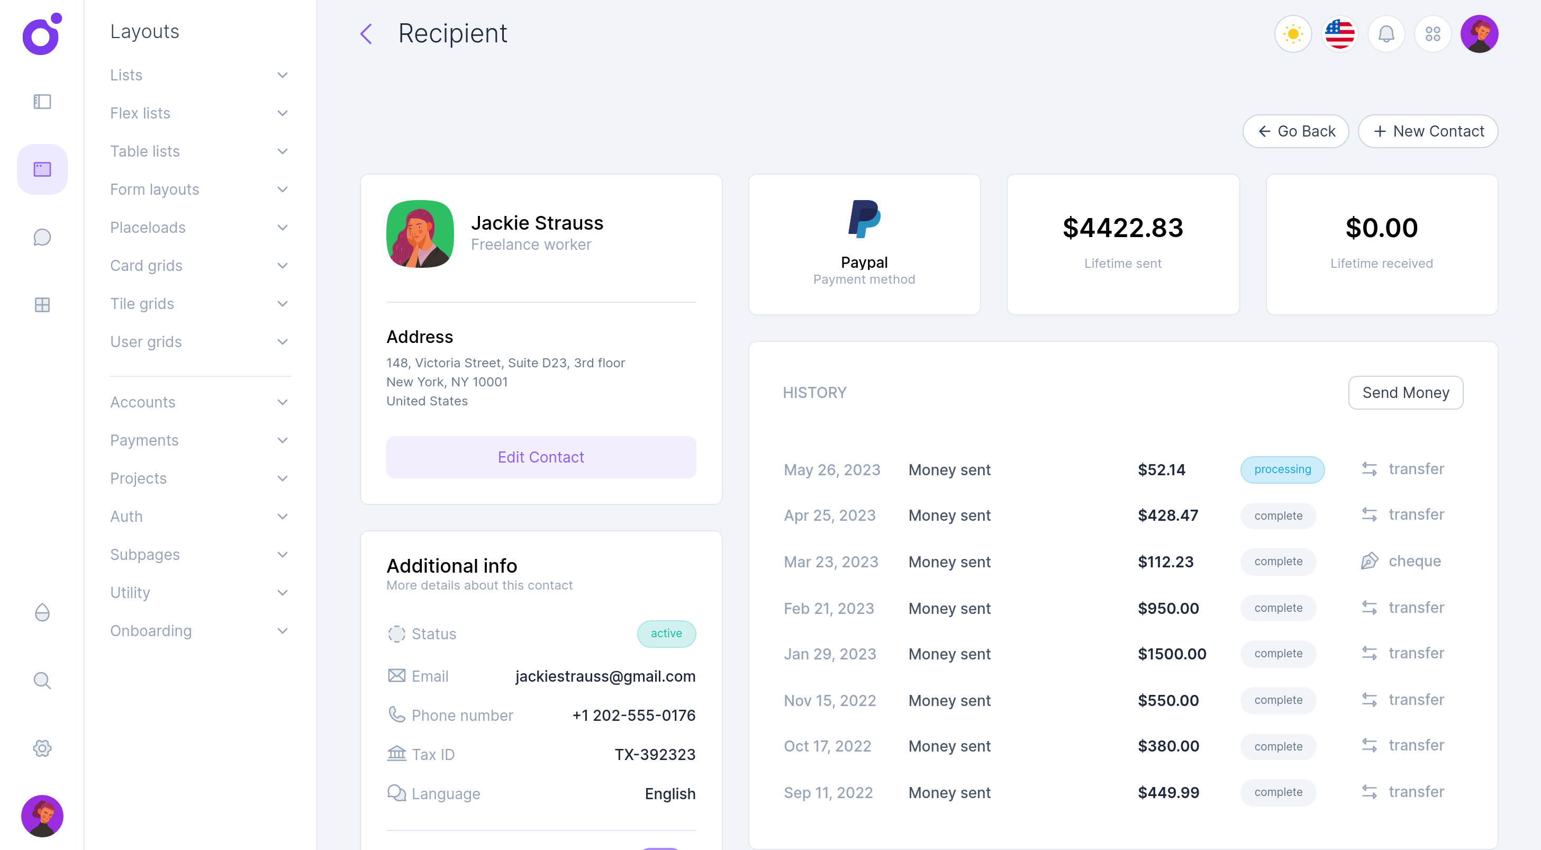The width and height of the screenshot is (1541, 850).
Task: Open the Accounts menu item
Action: pyautogui.click(x=199, y=402)
